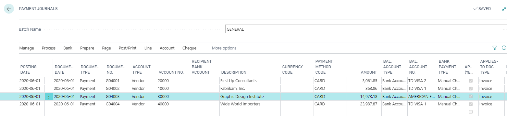Open row options for Graphic Design Institute
Image resolution: width=507 pixels, height=118 pixels.
tap(49, 96)
